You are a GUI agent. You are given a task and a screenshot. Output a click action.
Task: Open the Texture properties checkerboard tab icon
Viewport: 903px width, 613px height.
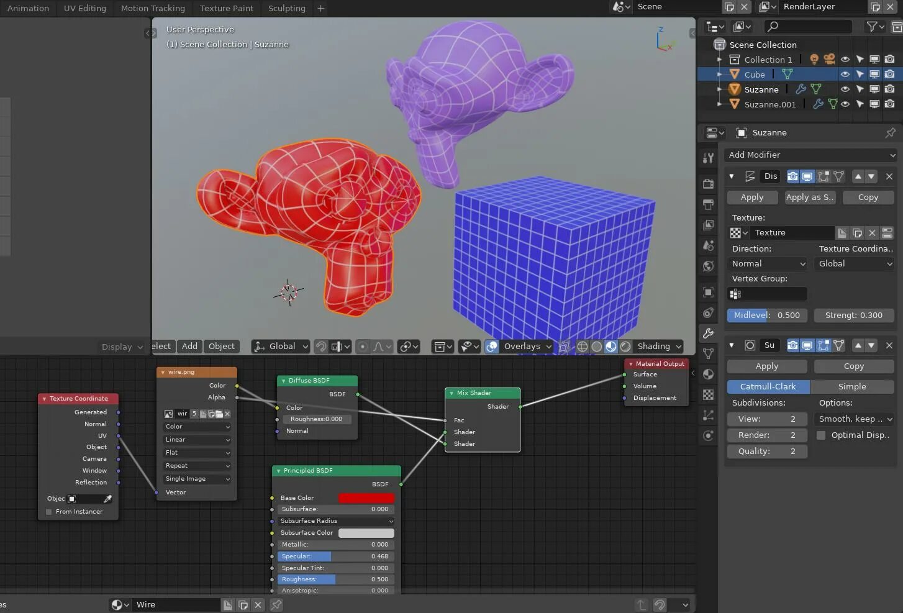pyautogui.click(x=708, y=394)
